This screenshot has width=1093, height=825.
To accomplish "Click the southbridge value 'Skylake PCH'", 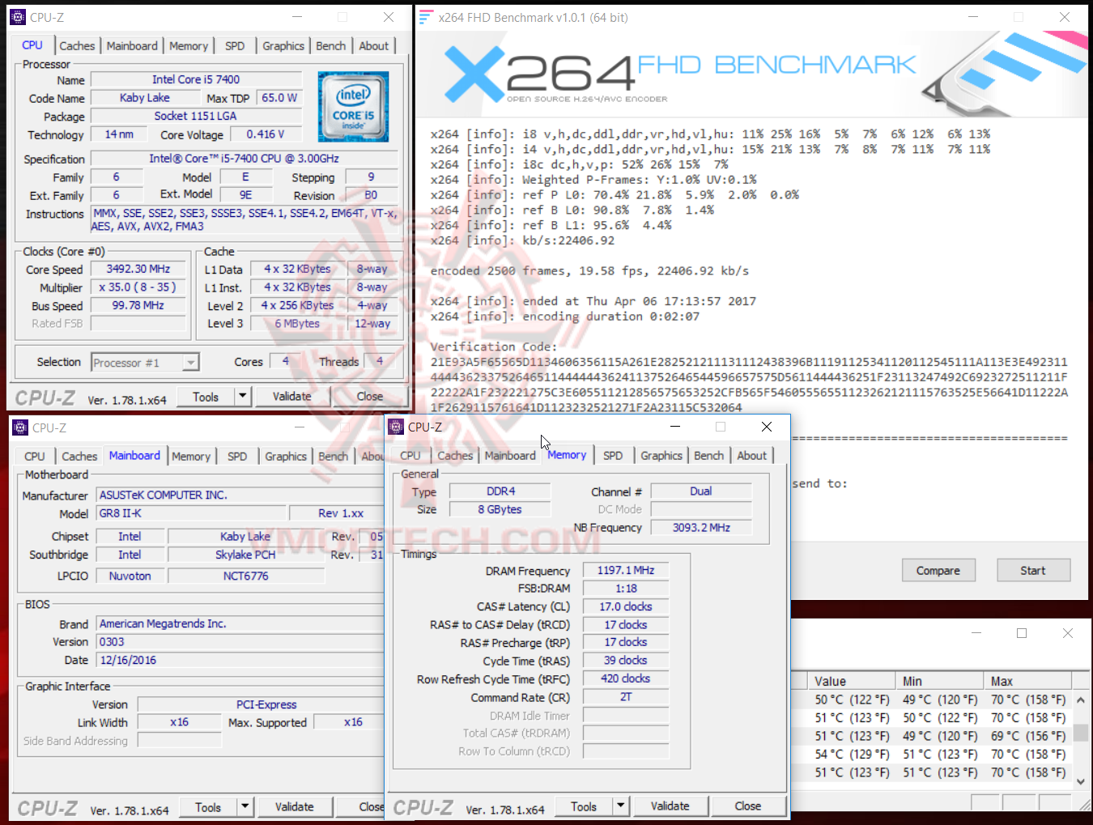I will [x=246, y=555].
